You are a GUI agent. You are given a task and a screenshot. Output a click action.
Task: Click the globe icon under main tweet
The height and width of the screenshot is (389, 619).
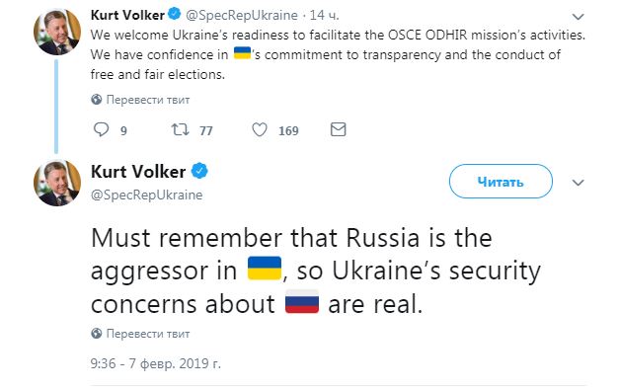(97, 334)
